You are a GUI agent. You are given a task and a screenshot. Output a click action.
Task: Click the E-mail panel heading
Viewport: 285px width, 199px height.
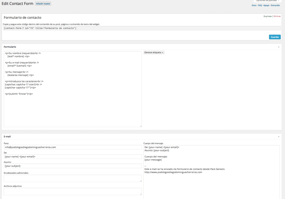click(7, 137)
